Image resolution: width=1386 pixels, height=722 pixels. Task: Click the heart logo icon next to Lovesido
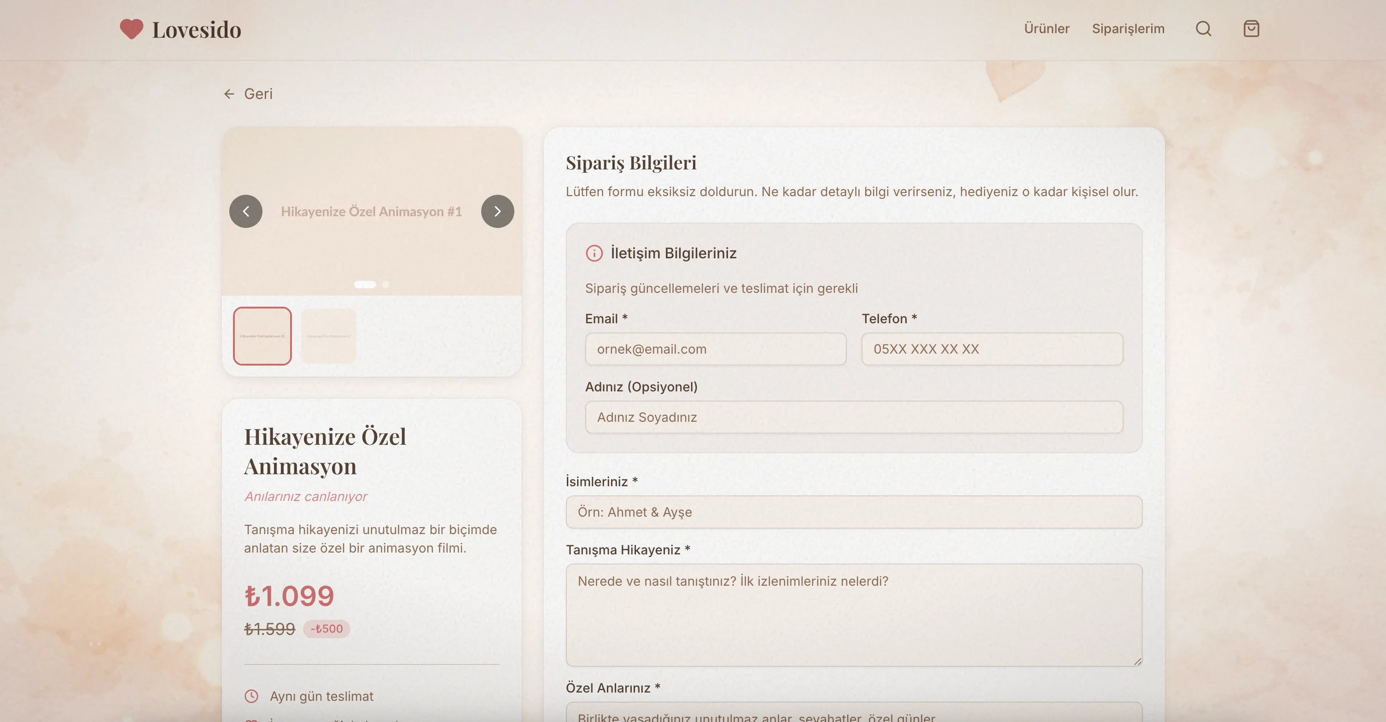(131, 29)
